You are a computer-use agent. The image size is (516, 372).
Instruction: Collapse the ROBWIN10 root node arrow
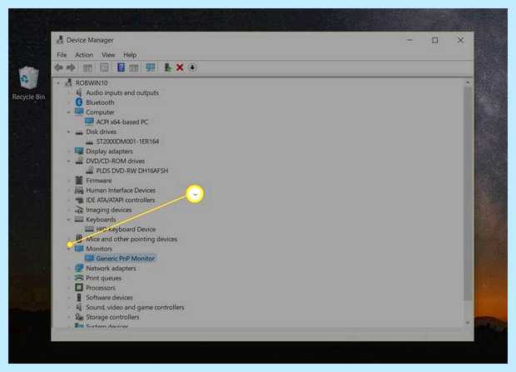tap(58, 83)
